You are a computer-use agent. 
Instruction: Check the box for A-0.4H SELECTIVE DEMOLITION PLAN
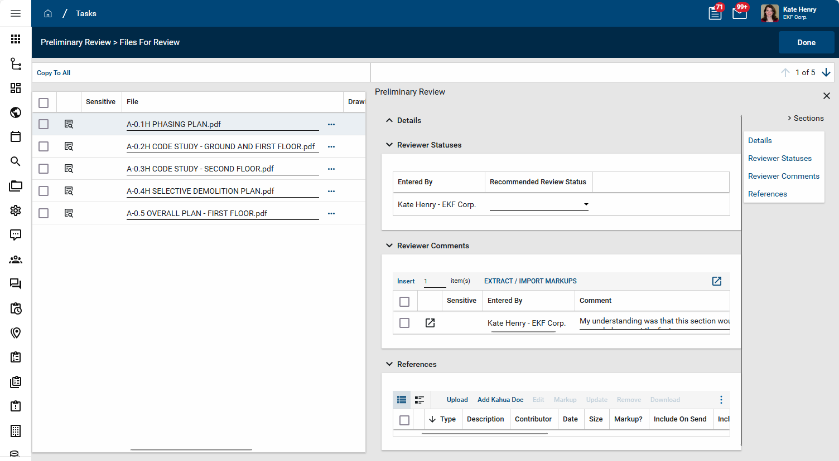[x=44, y=191]
